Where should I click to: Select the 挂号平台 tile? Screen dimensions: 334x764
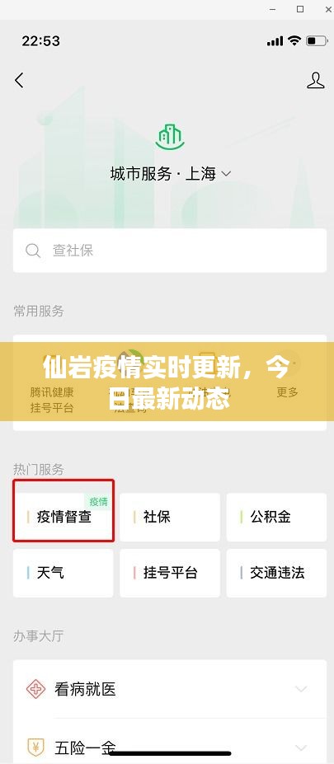[170, 573]
